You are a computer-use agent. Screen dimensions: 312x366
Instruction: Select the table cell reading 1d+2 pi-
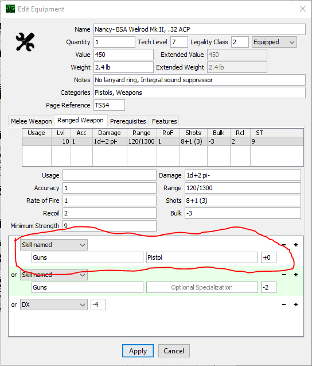click(110, 141)
